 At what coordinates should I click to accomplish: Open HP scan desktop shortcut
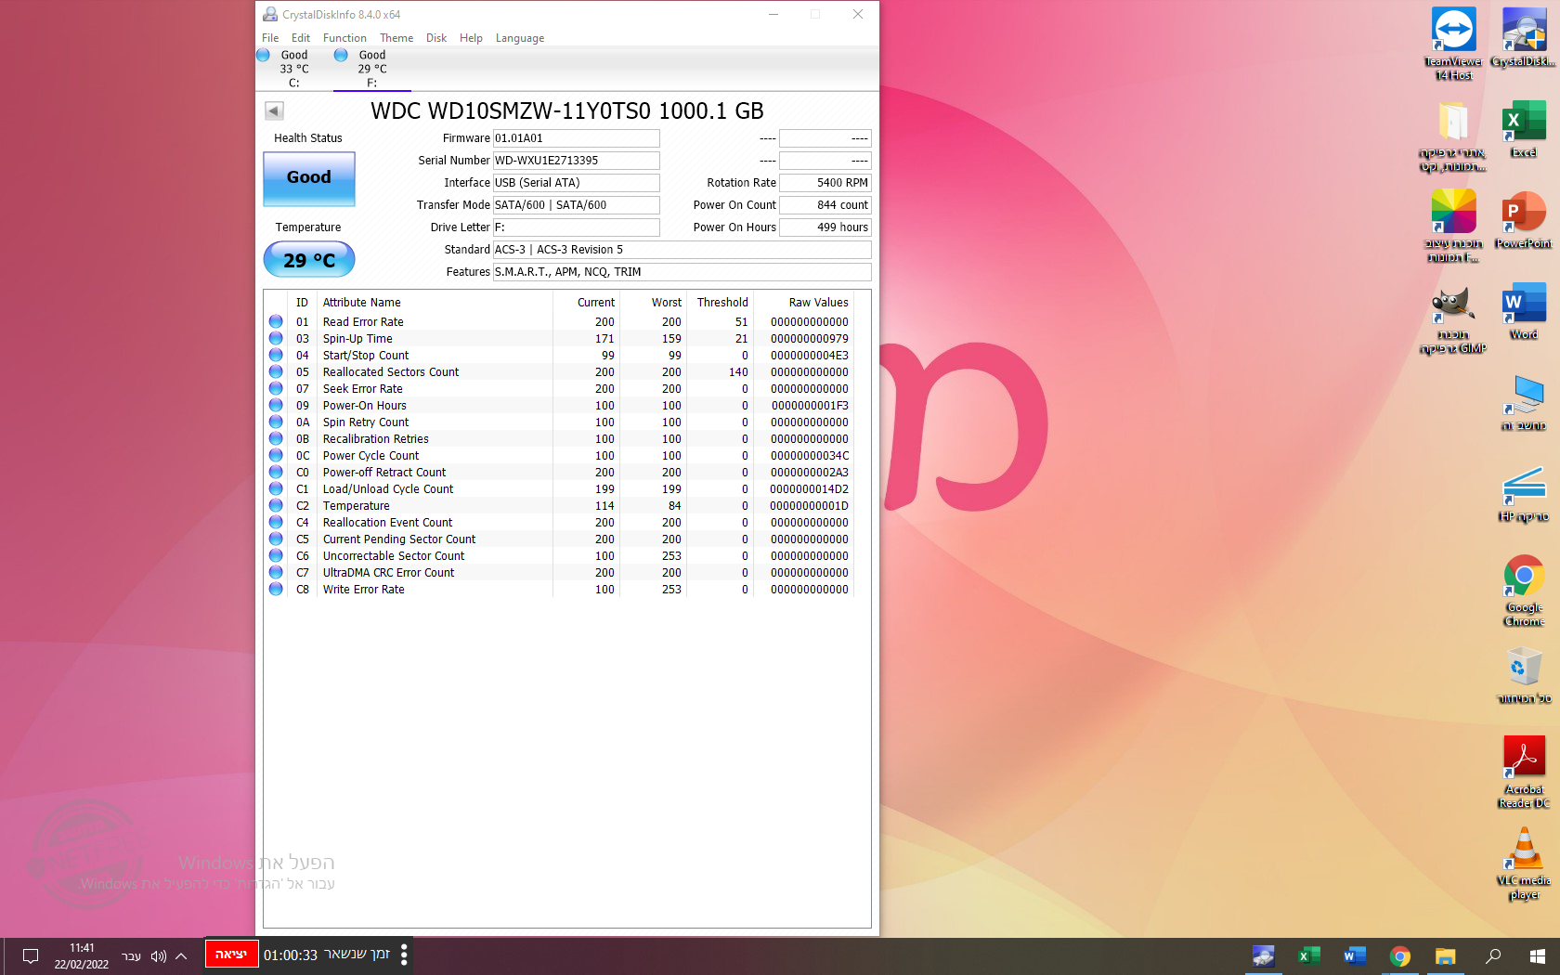[1524, 493]
